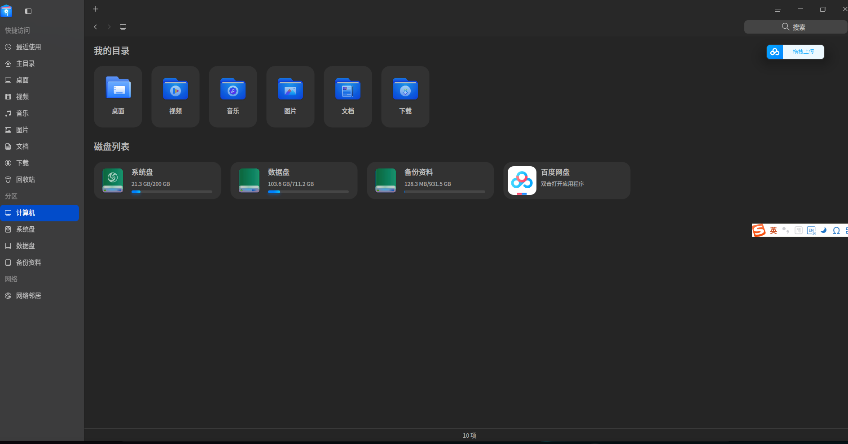Viewport: 848px width, 444px height.
Task: Go back with the left arrow
Action: [x=96, y=27]
